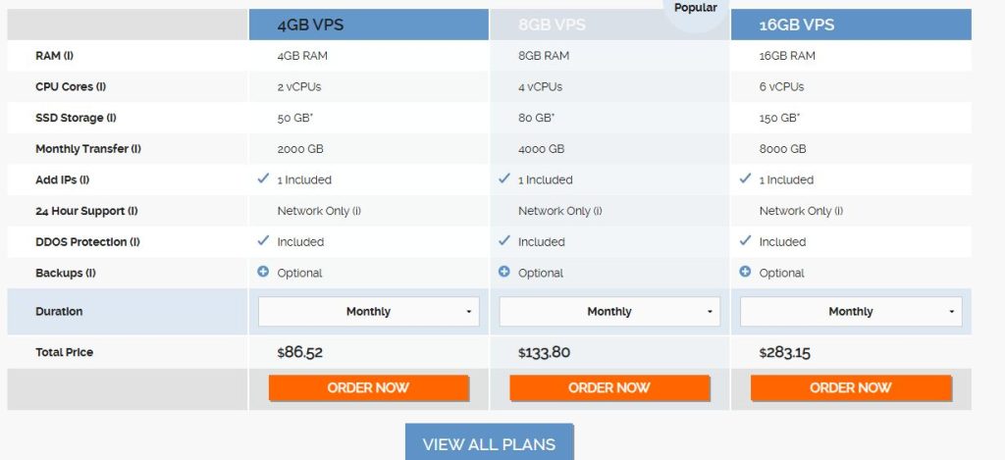Click the Add IPs checkmark for 16GB VPS
1005x460 pixels.
(x=745, y=179)
